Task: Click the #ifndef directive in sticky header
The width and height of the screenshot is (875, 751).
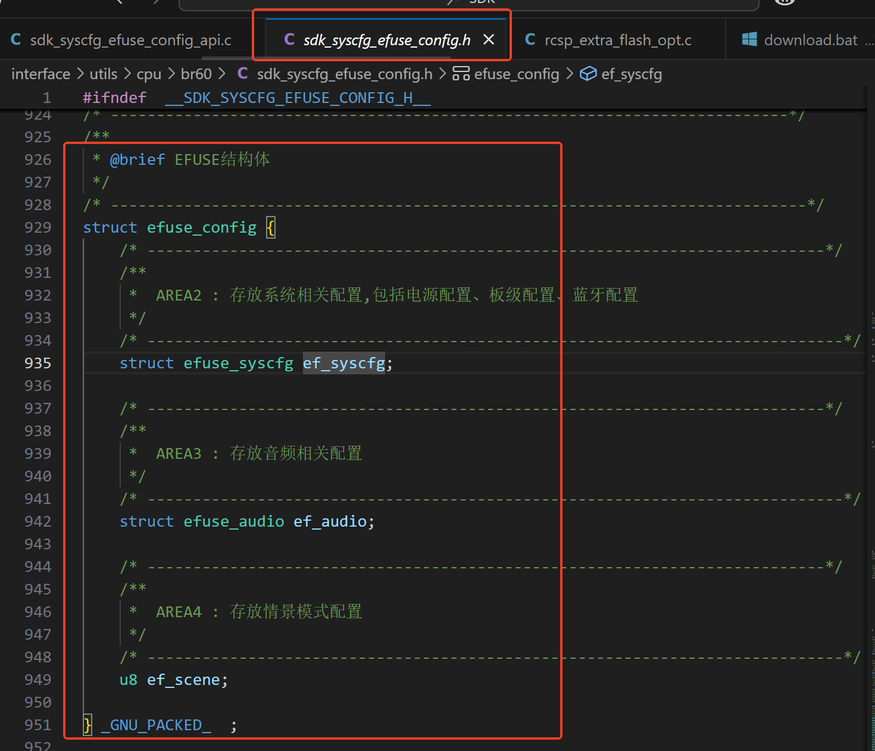Action: pos(114,98)
